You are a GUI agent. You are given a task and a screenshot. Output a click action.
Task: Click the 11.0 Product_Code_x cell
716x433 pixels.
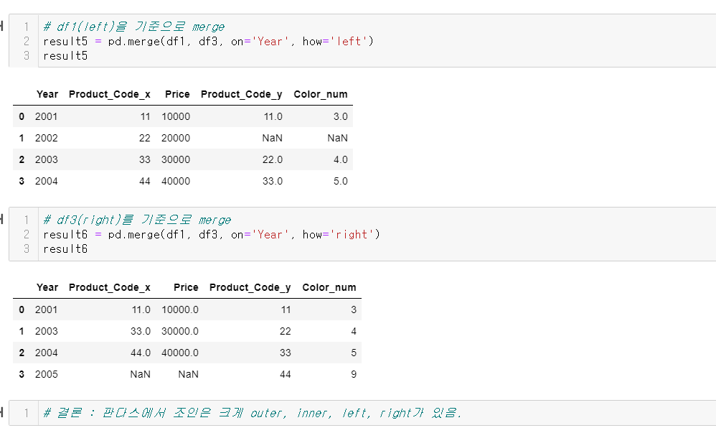(x=141, y=310)
